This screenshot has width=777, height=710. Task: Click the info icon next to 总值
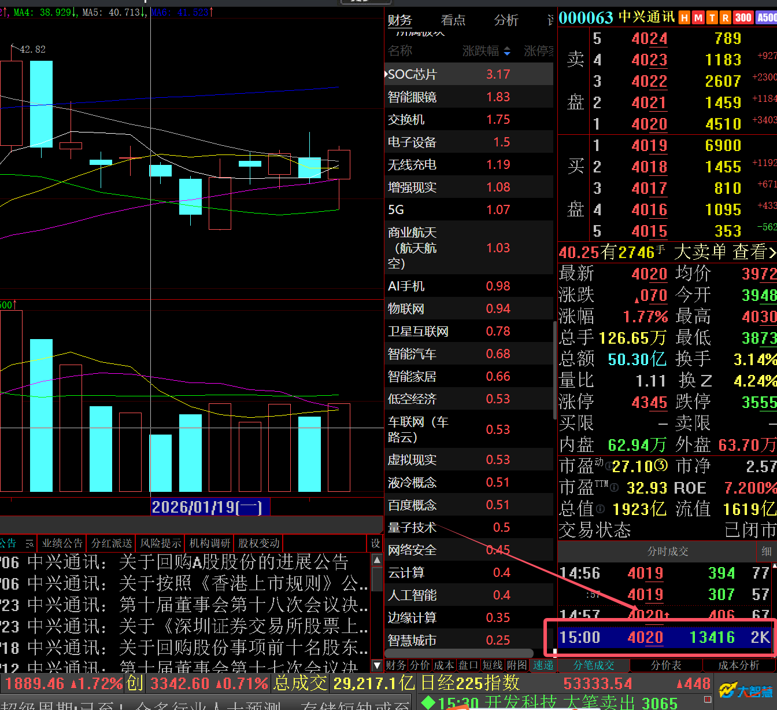coord(601,509)
